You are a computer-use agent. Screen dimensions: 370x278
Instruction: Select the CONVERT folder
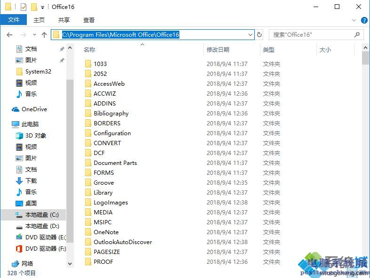click(x=107, y=143)
